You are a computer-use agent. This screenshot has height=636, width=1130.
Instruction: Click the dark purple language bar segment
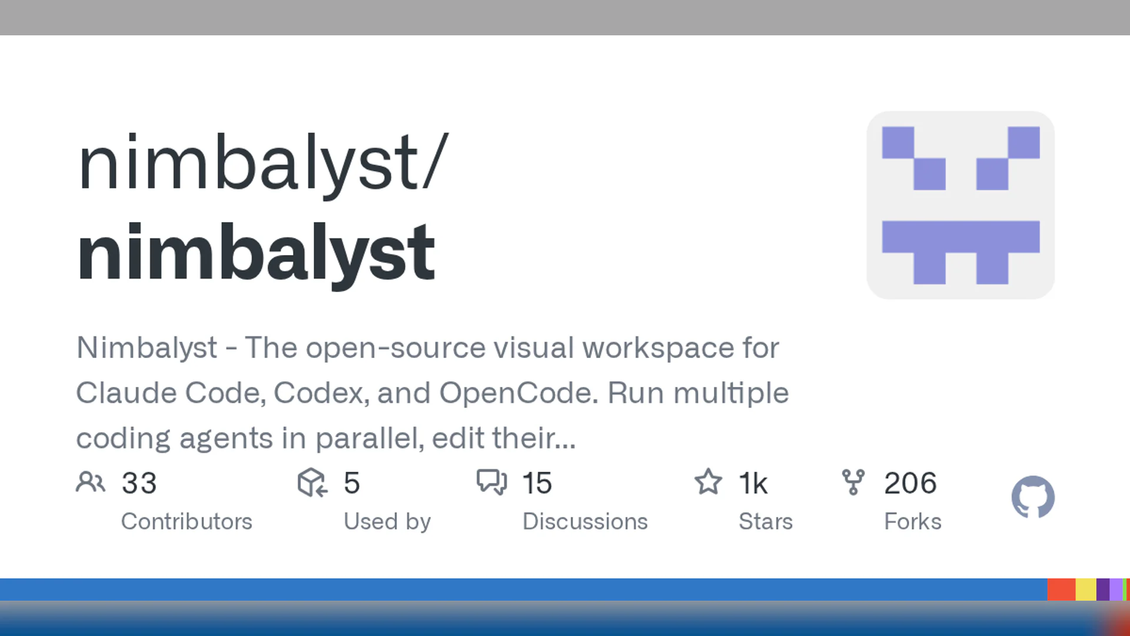coord(1103,589)
